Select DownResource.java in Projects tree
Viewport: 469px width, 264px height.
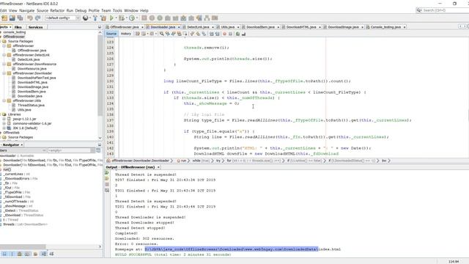(32, 69)
